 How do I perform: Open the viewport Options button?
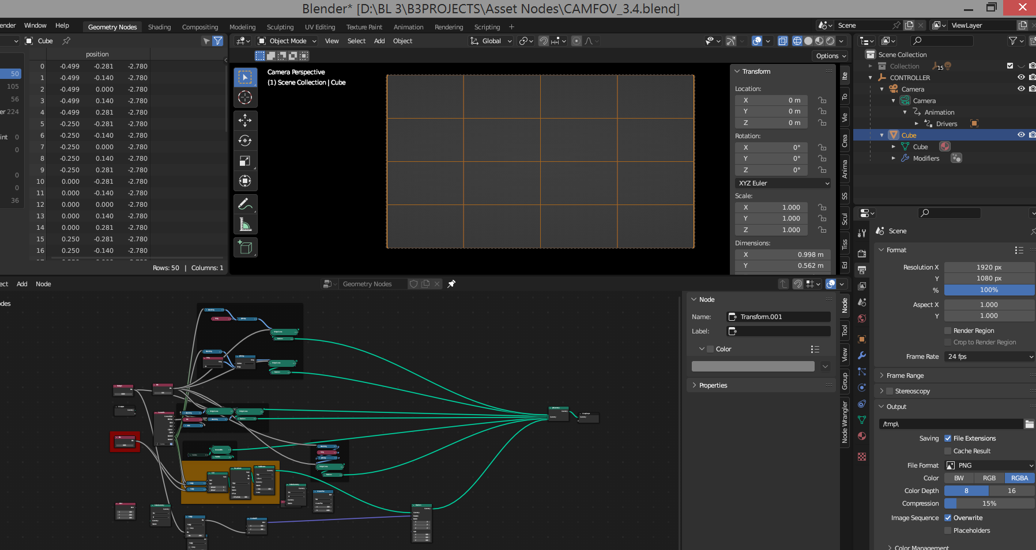click(x=831, y=56)
